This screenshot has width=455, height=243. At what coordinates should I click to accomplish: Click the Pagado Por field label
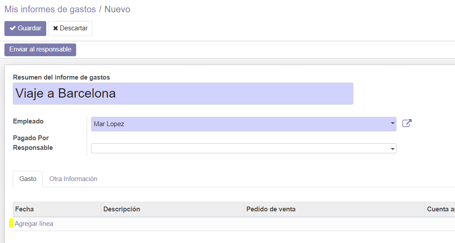click(x=31, y=138)
